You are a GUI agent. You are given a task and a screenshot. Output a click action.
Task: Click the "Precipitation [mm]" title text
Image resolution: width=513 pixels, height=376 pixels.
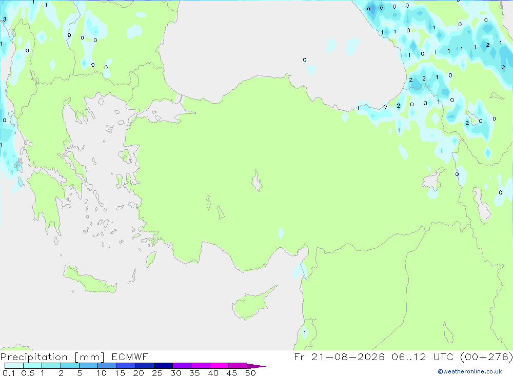pyautogui.click(x=52, y=357)
